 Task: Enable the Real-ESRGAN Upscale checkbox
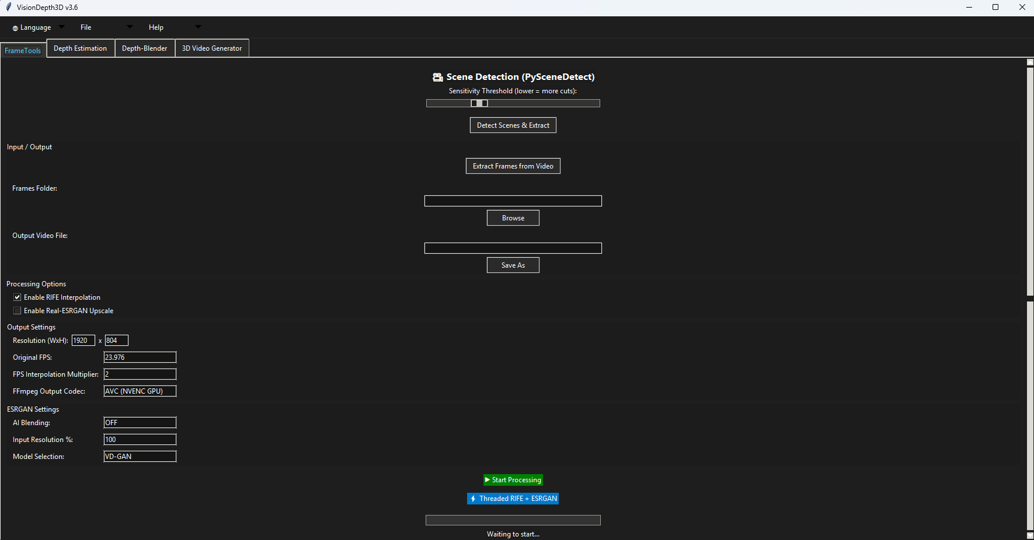pos(18,311)
